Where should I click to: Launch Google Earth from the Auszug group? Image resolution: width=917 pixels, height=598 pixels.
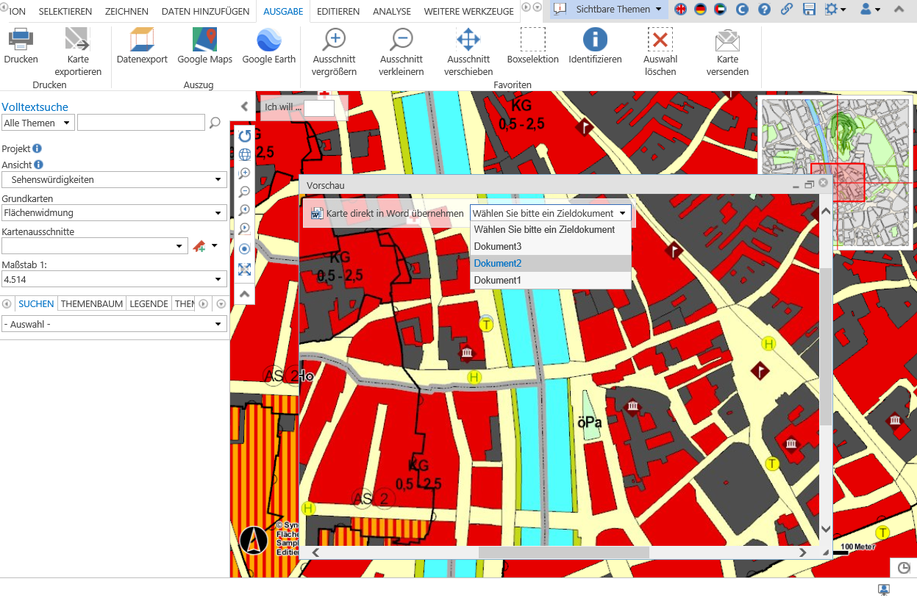click(268, 48)
